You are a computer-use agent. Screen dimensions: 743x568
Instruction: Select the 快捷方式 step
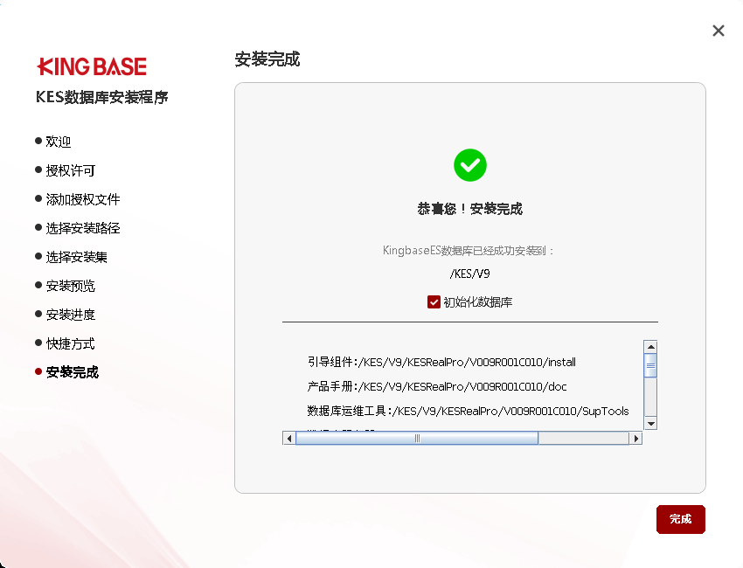(71, 343)
